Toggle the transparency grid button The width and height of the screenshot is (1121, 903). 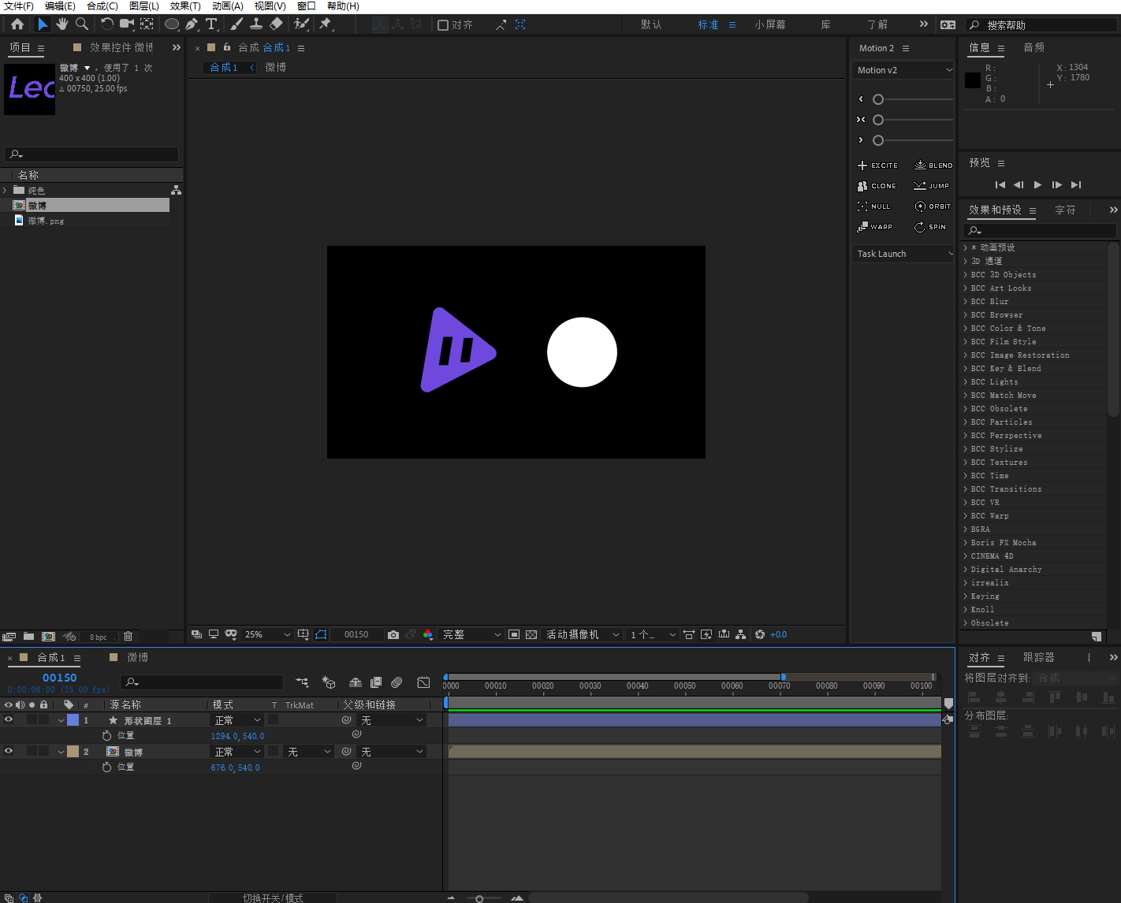click(x=531, y=635)
